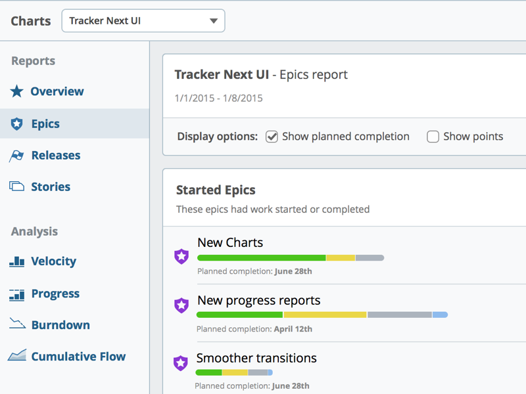Click the Stories cards icon

point(17,186)
